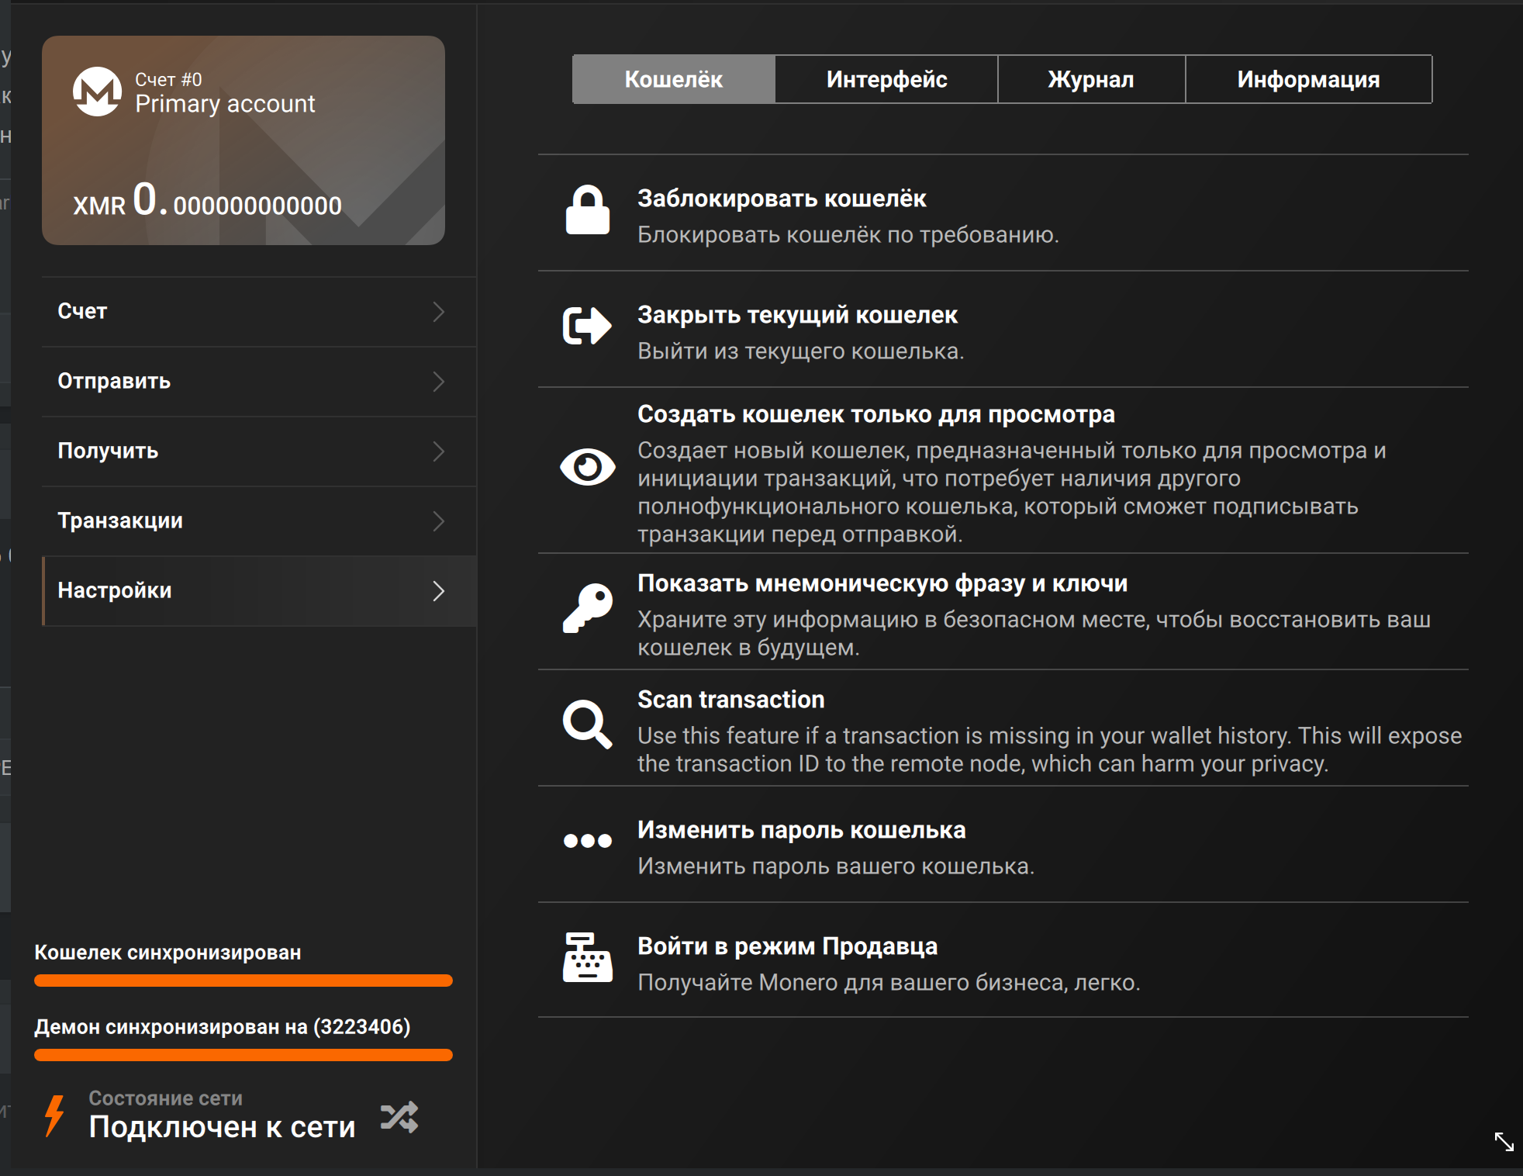The height and width of the screenshot is (1176, 1523).
Task: Click the orange lightning network status icon
Action: 54,1115
